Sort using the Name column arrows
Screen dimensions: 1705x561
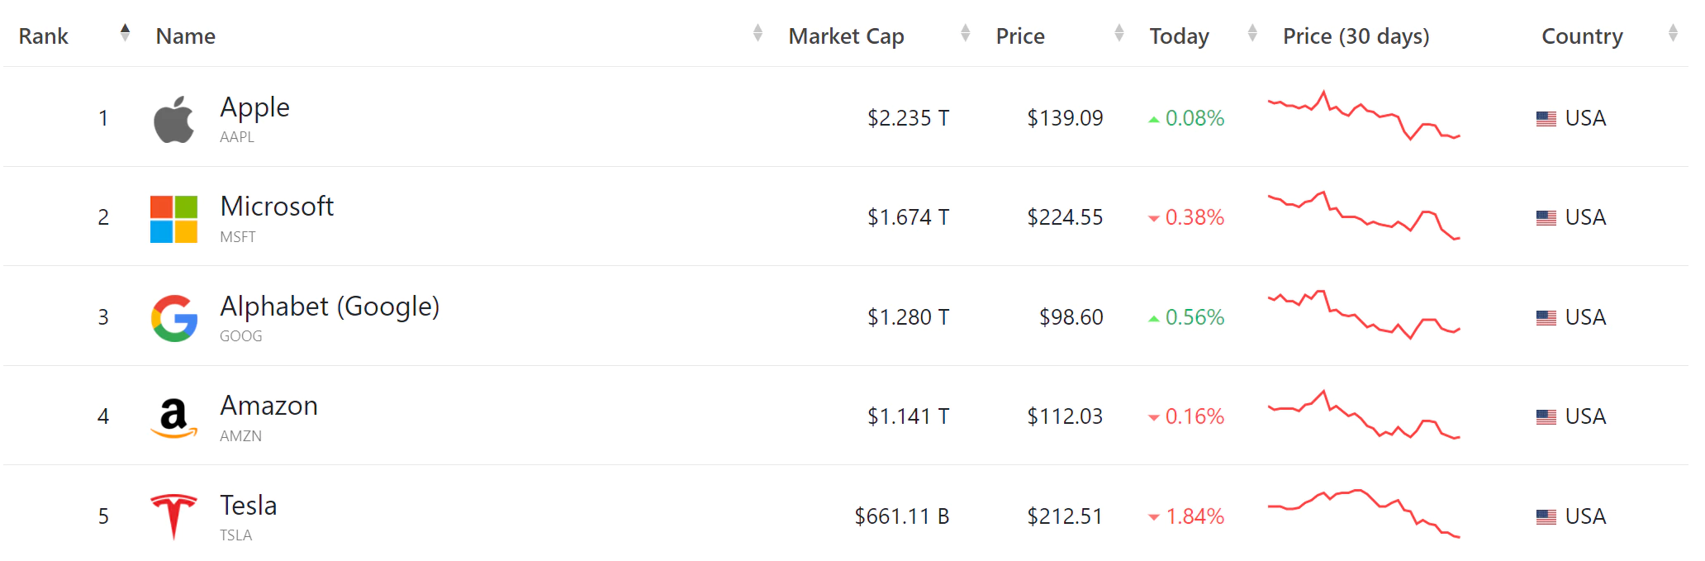pos(758,33)
